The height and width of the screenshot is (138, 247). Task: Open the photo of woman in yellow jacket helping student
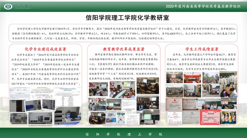[x=229, y=91]
